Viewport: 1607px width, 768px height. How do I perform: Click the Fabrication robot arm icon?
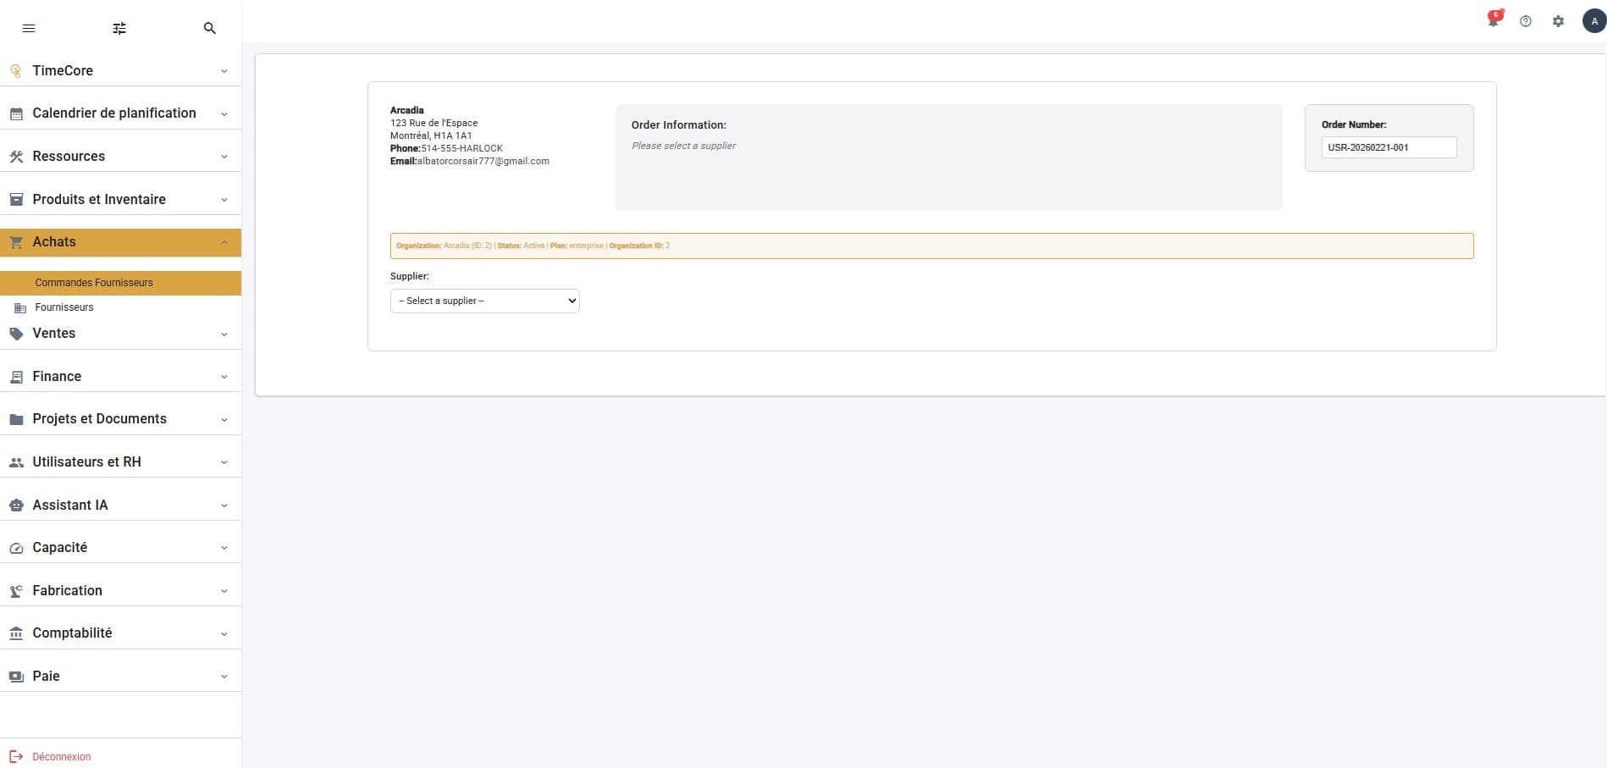click(16, 591)
